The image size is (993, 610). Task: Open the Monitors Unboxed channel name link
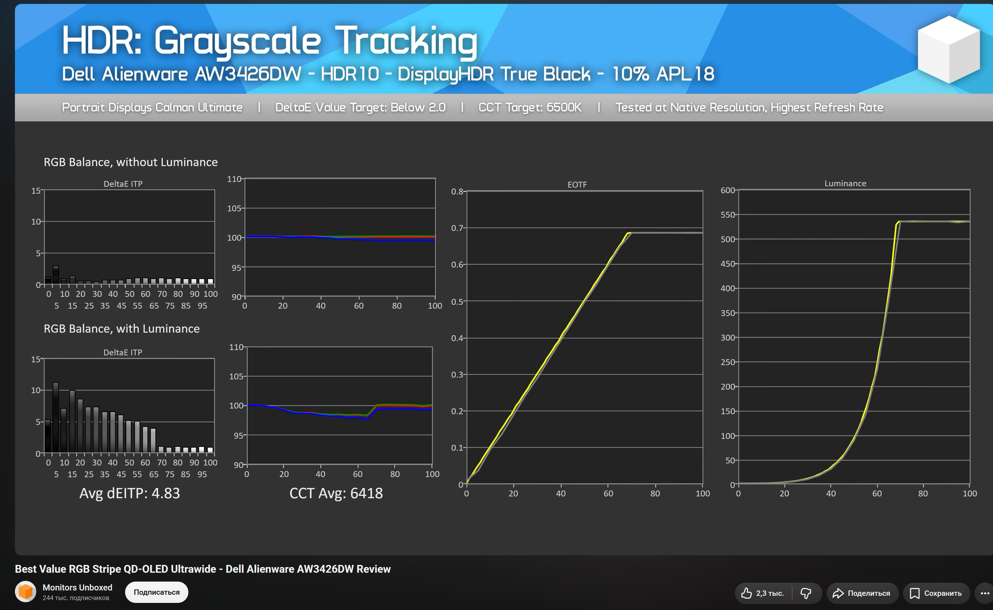[x=77, y=587]
